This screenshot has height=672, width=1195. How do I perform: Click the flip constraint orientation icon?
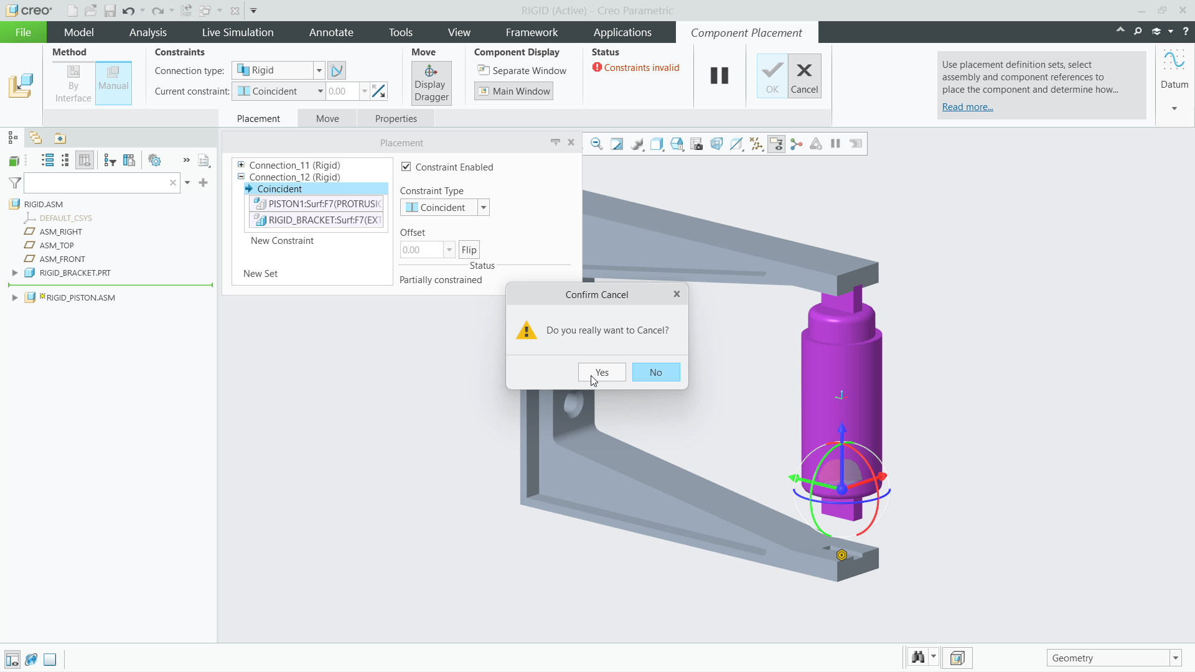378,91
